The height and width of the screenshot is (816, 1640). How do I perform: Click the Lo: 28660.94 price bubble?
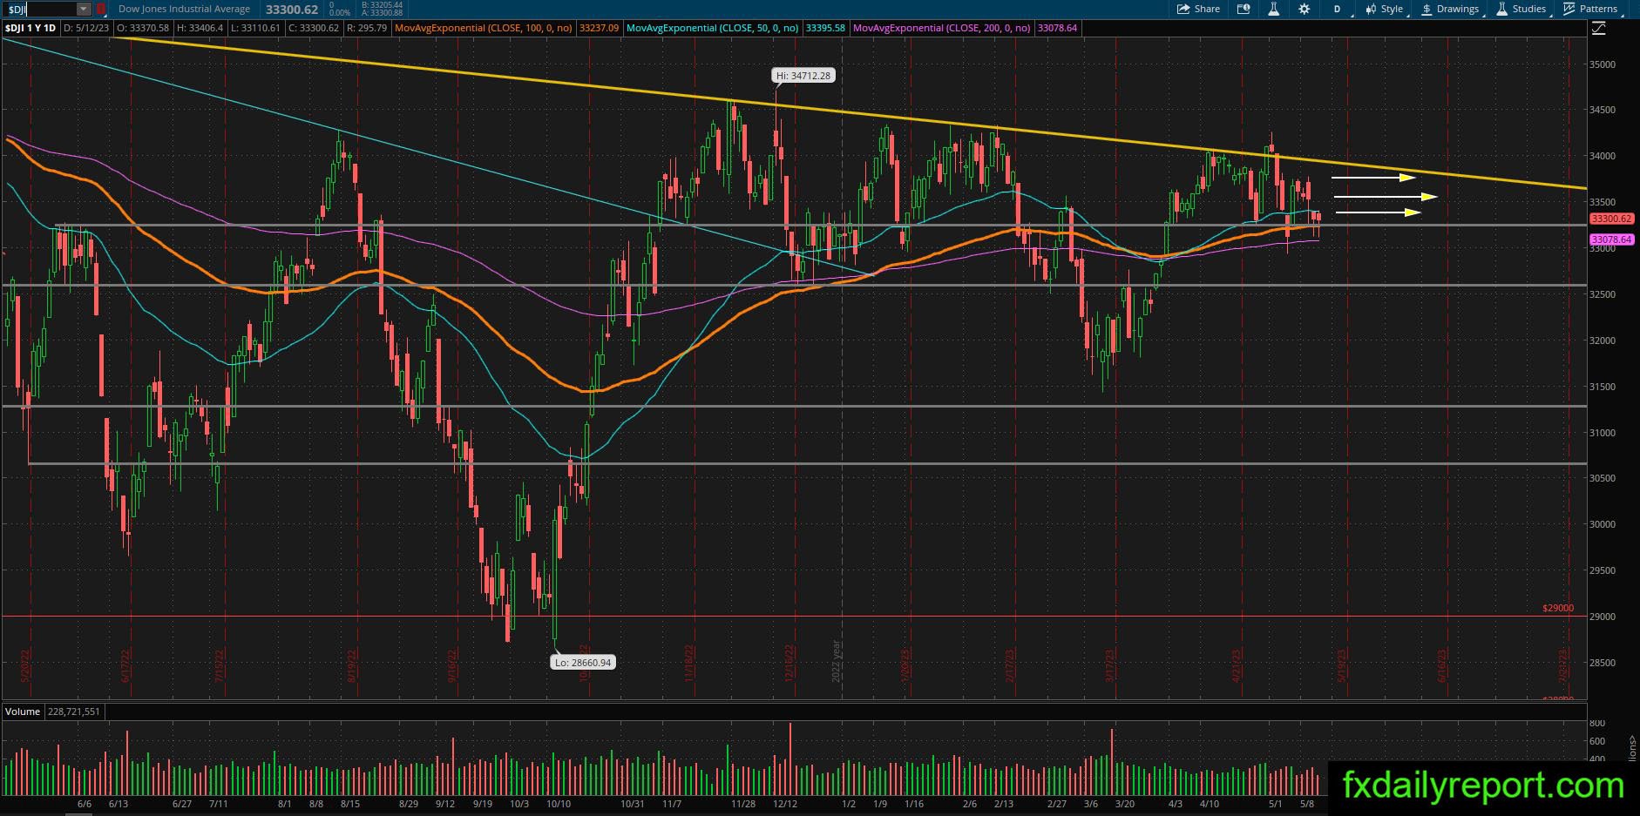pos(583,663)
